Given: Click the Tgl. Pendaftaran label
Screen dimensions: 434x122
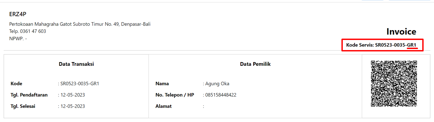Looking at the screenshot, I should click(x=29, y=95).
